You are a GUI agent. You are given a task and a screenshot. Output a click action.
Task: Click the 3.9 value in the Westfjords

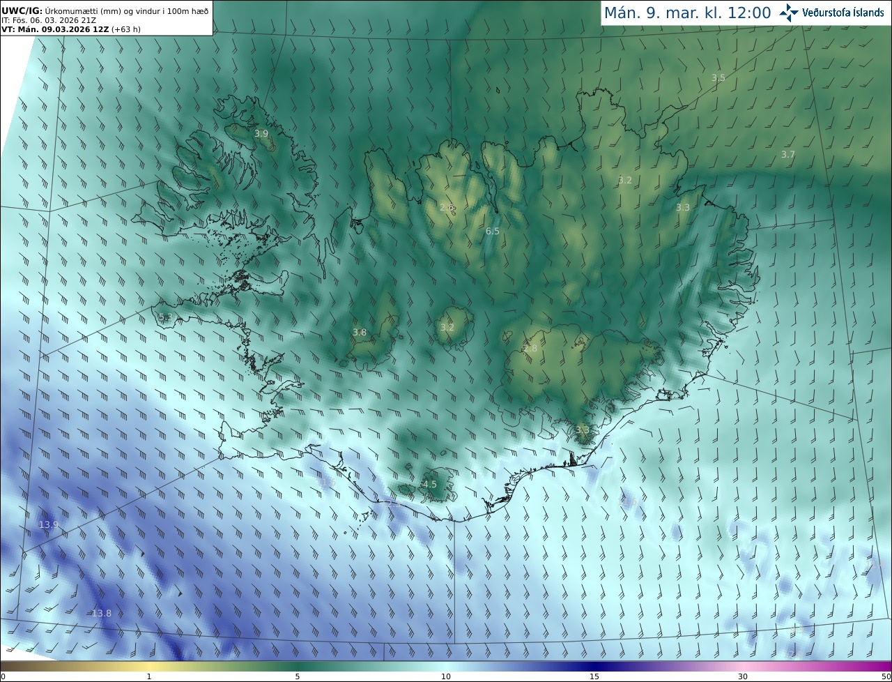coord(261,133)
